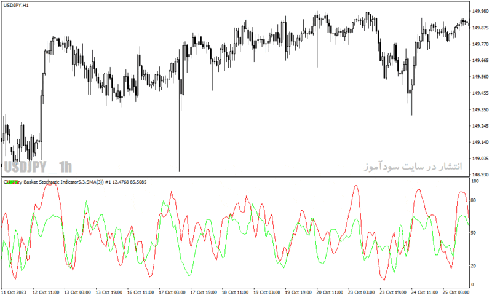Click the 25 Oct 03:00 time label

tap(456, 292)
